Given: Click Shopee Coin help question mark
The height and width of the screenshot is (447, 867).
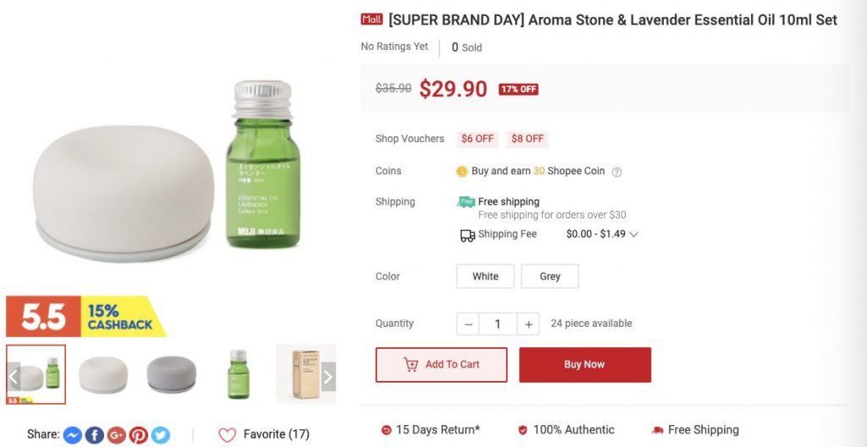Looking at the screenshot, I should (616, 172).
